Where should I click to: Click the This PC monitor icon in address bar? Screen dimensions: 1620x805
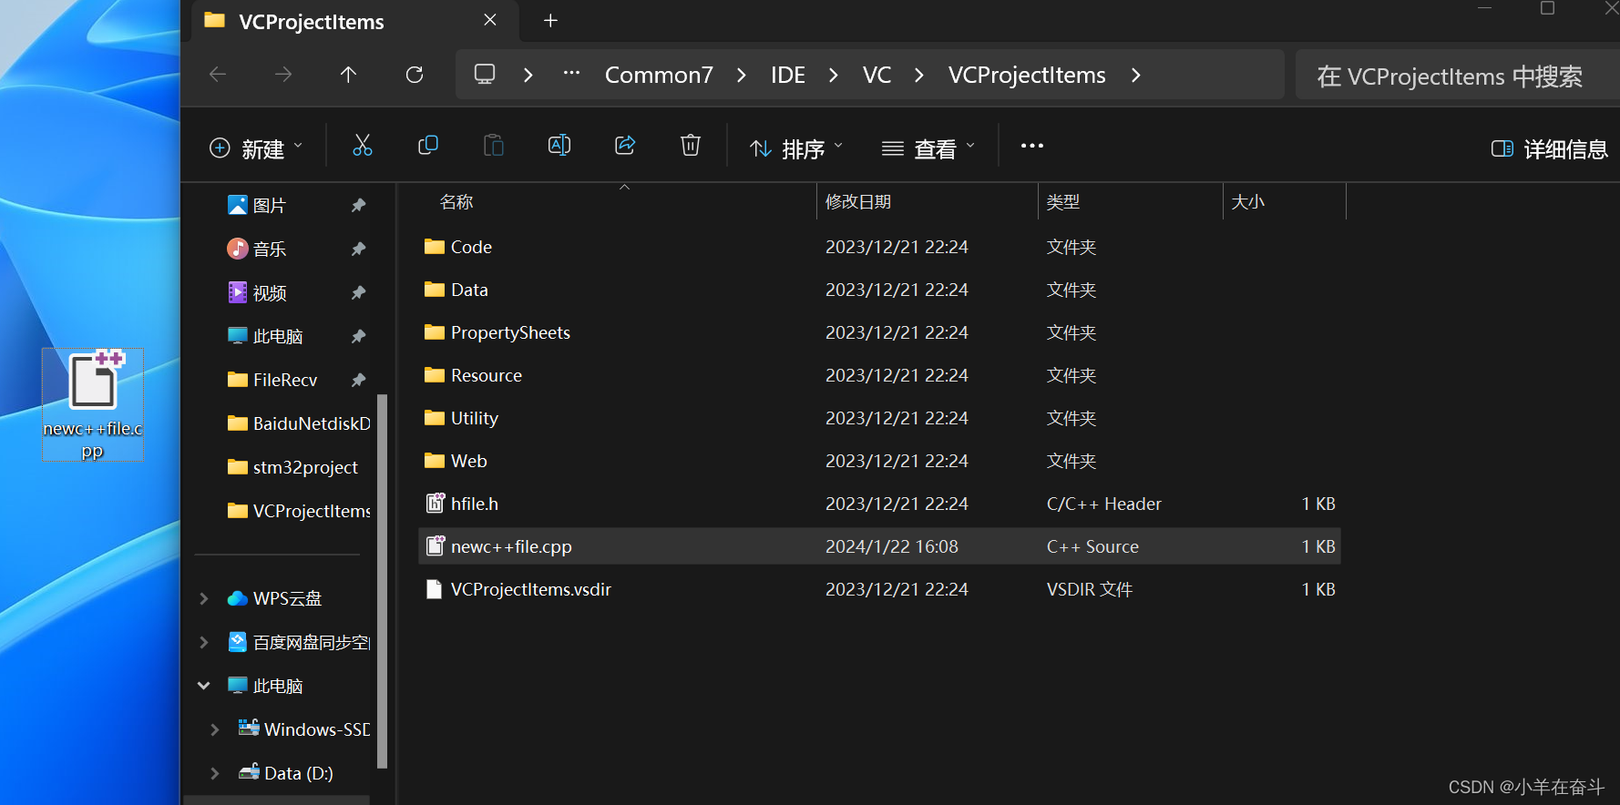pos(485,75)
